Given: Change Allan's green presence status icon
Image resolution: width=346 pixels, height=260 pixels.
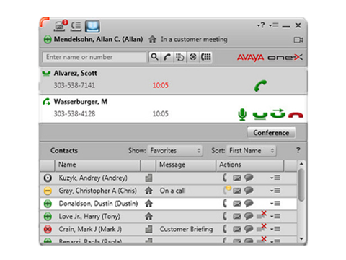Looking at the screenshot, I should (48, 39).
